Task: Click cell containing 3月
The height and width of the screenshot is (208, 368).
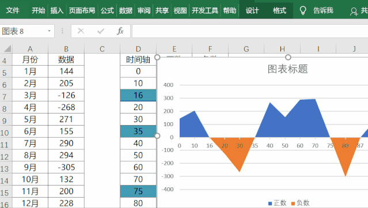Action: [x=30, y=95]
